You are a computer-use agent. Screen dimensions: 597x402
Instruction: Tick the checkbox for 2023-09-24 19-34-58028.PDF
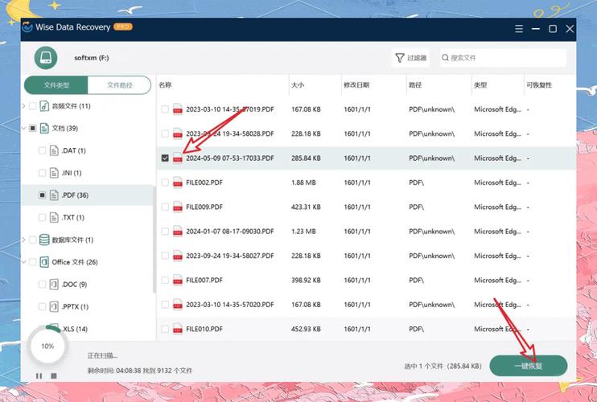click(165, 134)
